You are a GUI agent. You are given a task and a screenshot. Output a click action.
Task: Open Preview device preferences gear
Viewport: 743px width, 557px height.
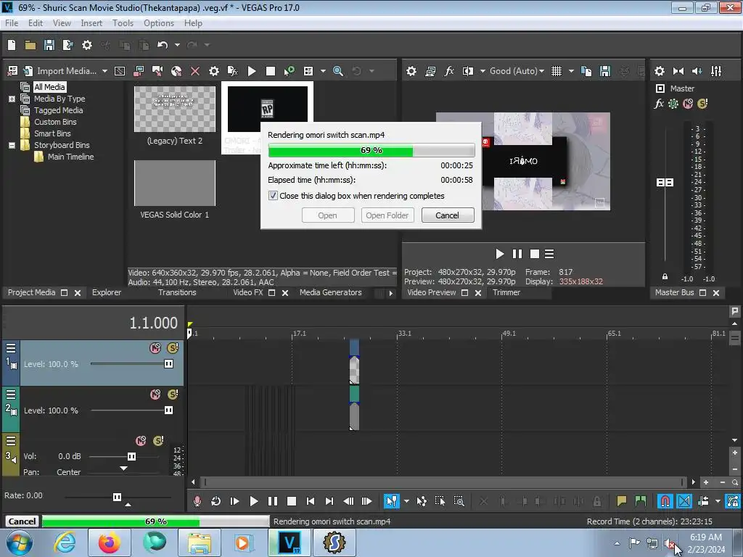[x=411, y=71]
